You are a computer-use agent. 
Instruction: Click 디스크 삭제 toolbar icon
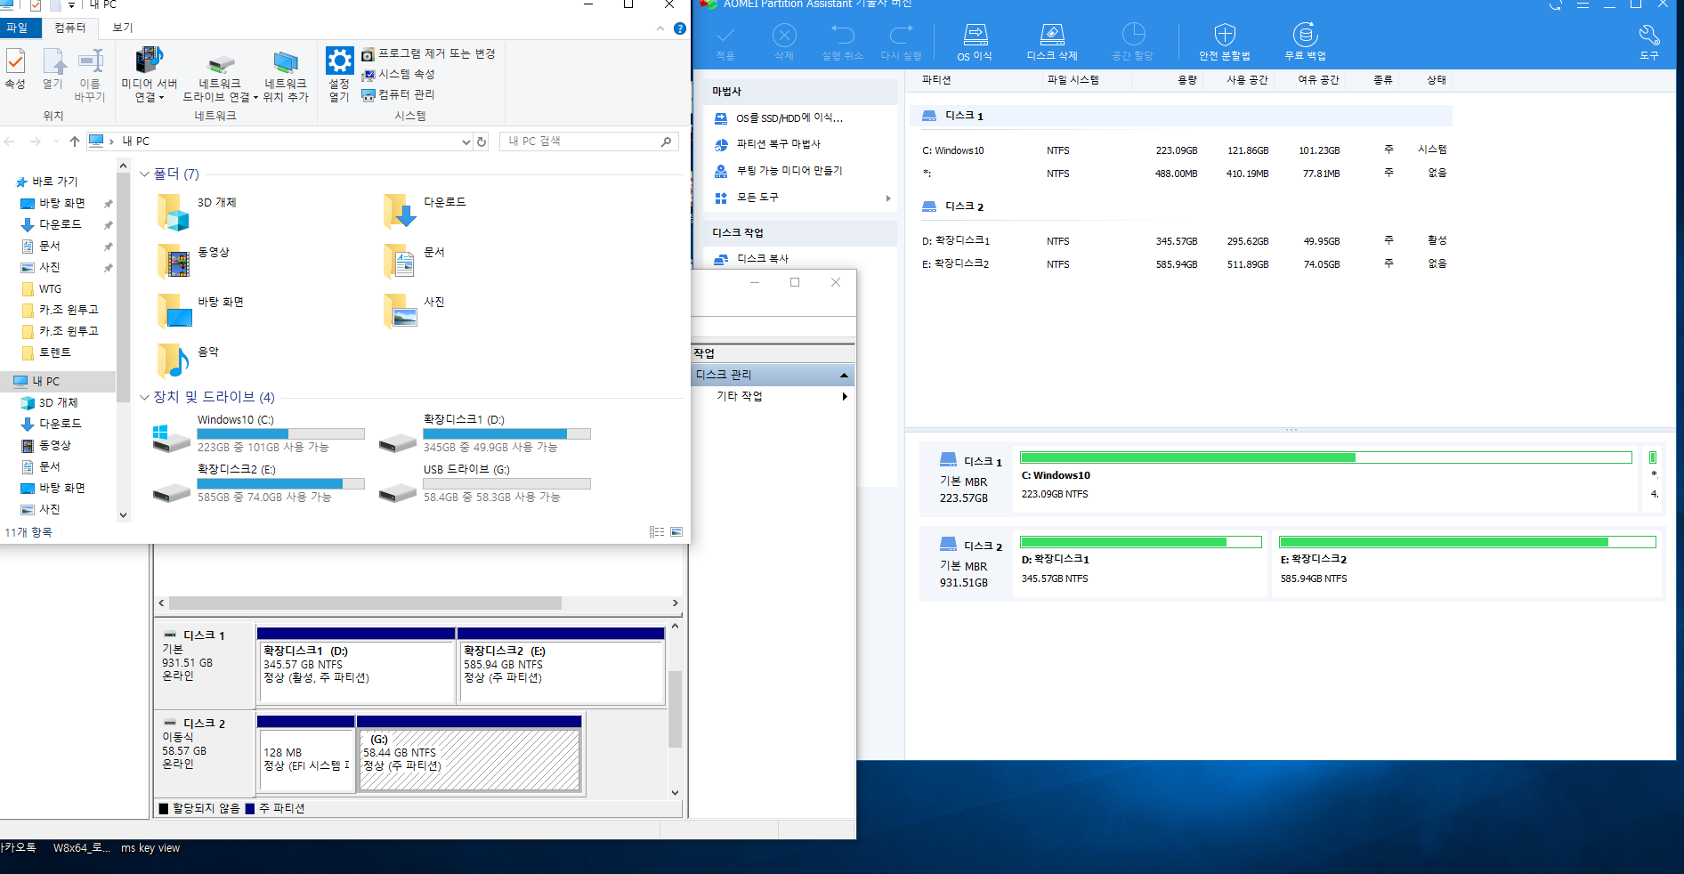pos(1051,42)
